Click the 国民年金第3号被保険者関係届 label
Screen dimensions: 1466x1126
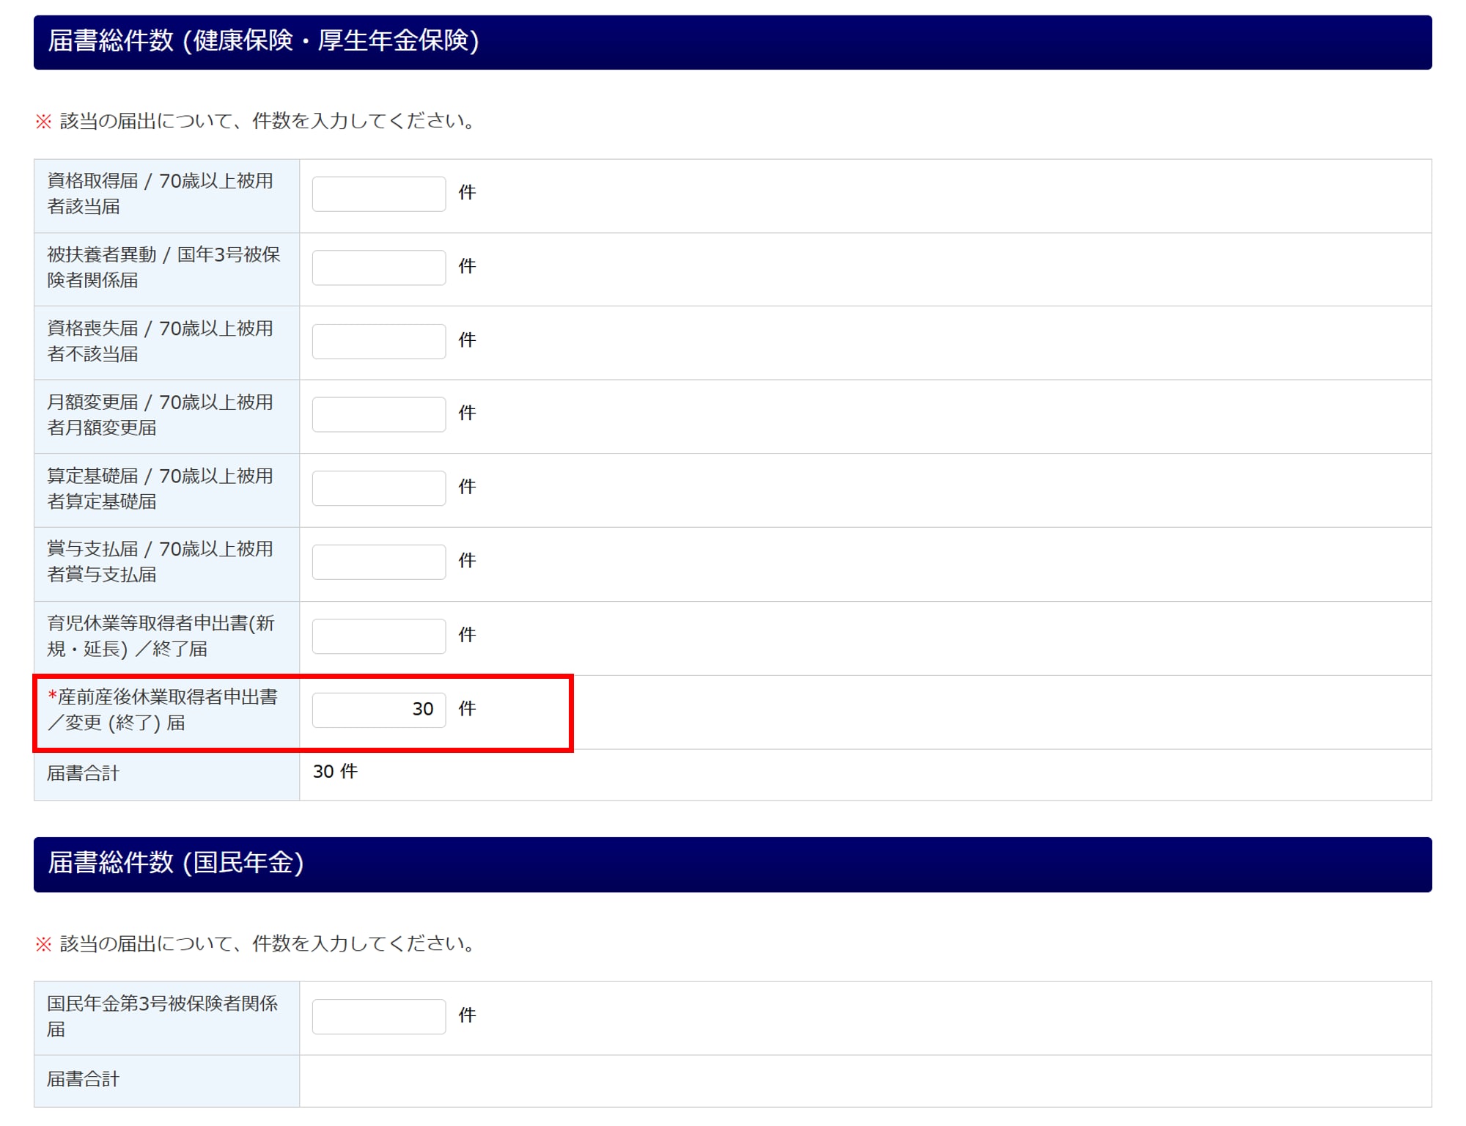coord(162,1016)
